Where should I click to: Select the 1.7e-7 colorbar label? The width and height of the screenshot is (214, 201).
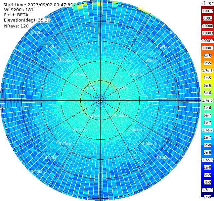207,130
